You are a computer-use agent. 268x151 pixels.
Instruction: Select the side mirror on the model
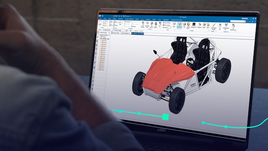(155, 52)
